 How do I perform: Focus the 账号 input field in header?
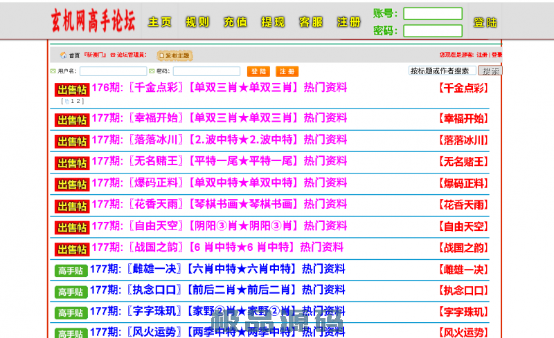(x=433, y=14)
